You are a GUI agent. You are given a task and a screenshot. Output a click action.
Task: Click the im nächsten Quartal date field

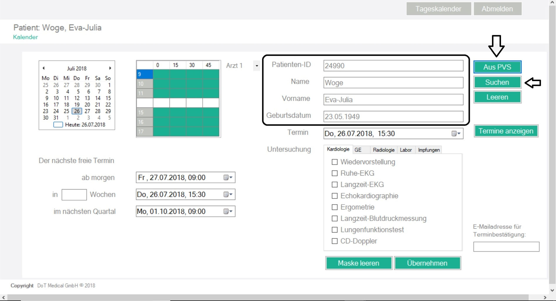[185, 211]
